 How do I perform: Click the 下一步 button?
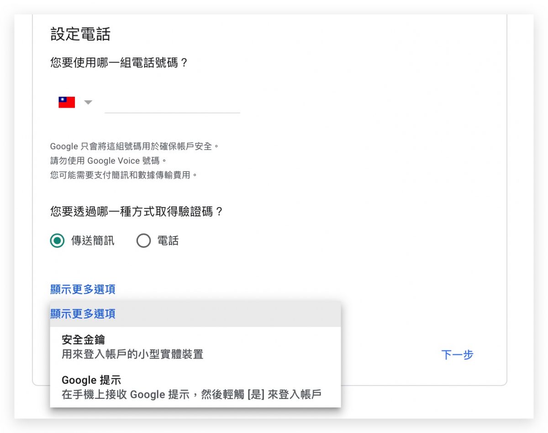pos(457,355)
